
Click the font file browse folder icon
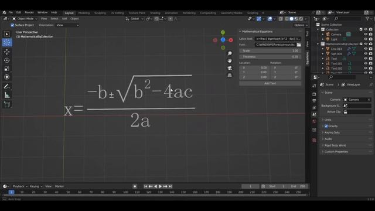299,45
